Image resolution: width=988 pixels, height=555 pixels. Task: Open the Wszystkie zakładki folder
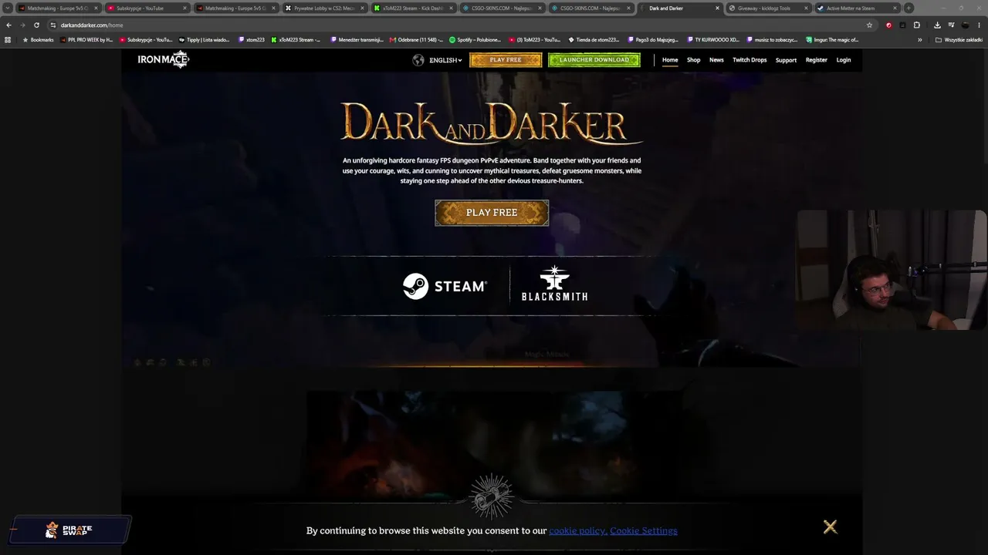point(960,40)
